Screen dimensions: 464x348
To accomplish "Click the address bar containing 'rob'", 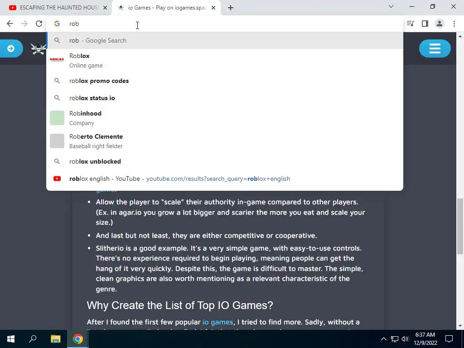I will tap(225, 24).
